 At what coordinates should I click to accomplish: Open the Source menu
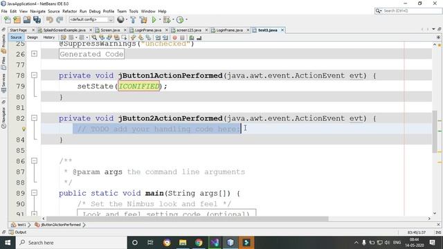(54, 11)
